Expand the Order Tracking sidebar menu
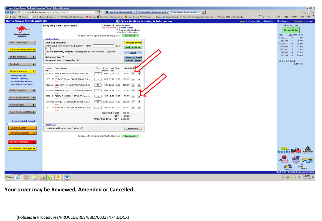Viewport: 322px width, 221px height. [x=22, y=57]
